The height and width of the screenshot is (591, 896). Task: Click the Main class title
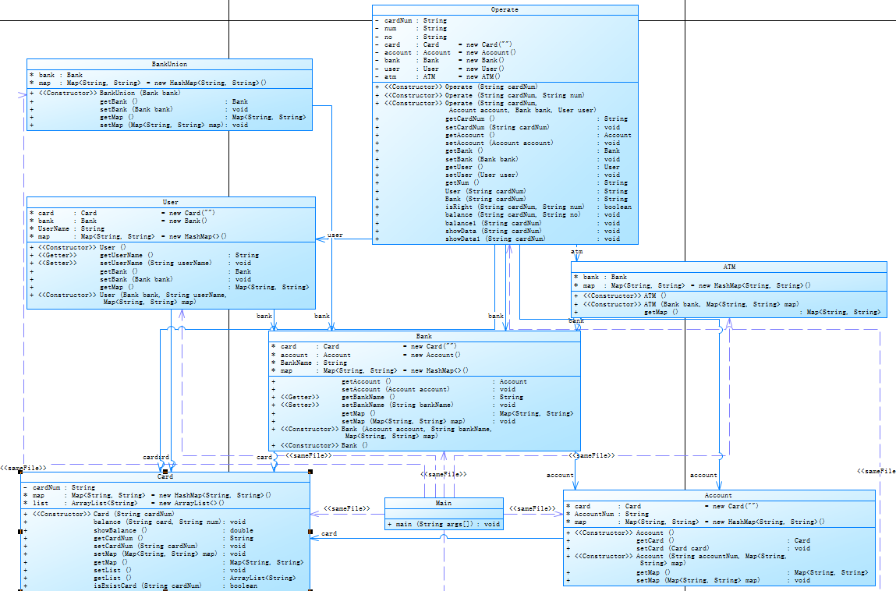[444, 503]
